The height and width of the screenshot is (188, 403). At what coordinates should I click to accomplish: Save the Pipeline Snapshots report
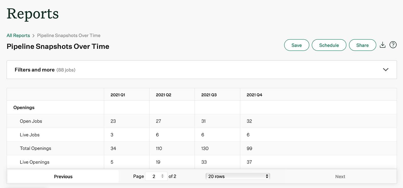tap(297, 45)
